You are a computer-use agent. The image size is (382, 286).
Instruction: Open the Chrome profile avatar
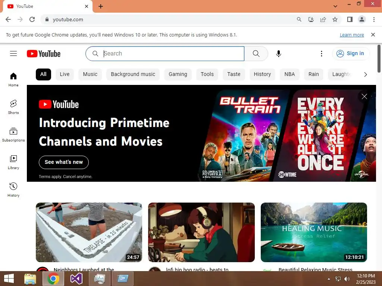pyautogui.click(x=362, y=19)
